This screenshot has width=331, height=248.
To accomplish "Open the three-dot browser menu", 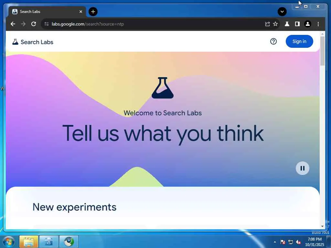I will (318, 24).
